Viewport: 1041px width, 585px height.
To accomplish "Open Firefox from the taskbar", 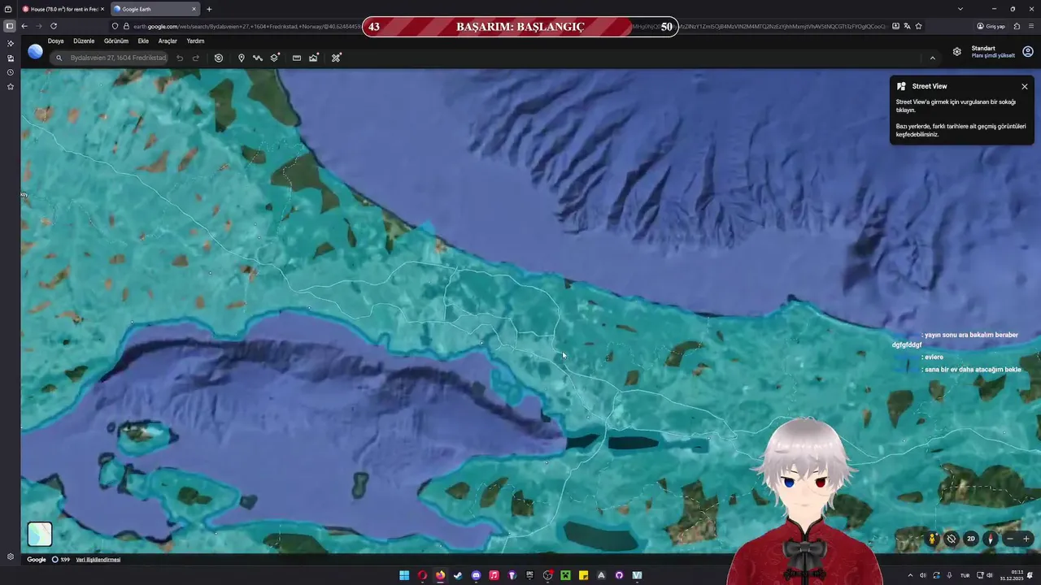I will pyautogui.click(x=440, y=575).
